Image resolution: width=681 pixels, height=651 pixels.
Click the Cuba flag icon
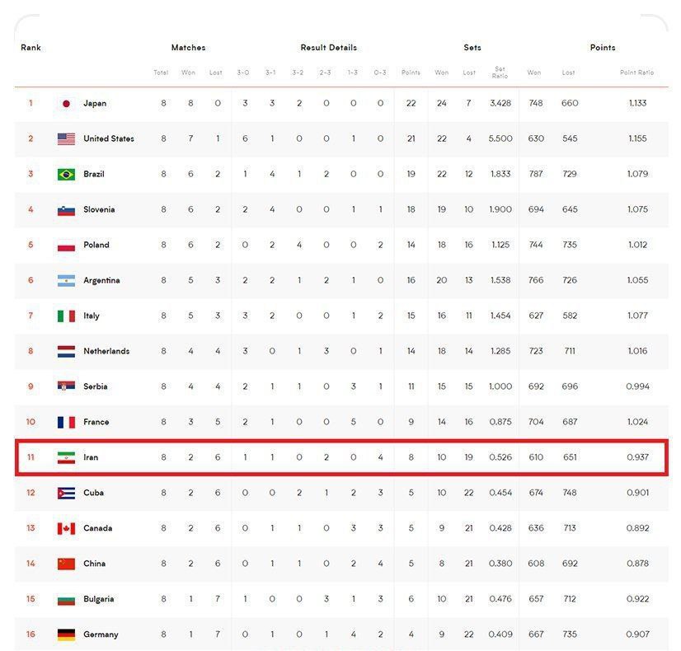(66, 493)
